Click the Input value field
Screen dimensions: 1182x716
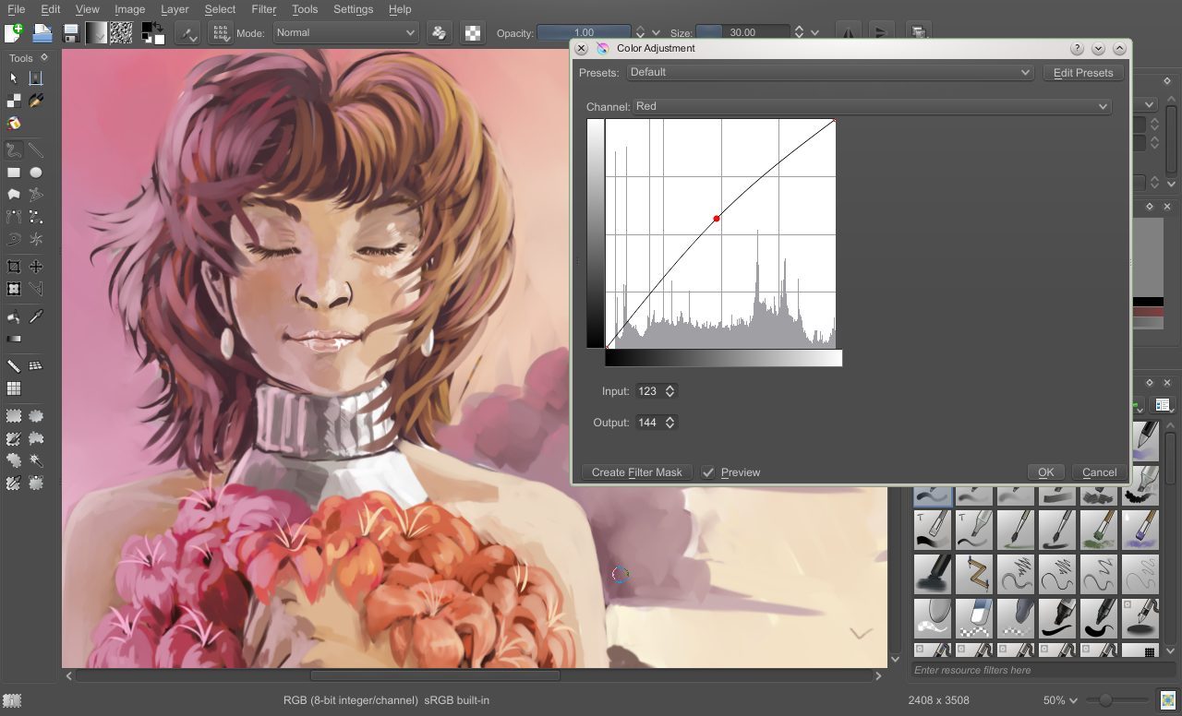point(648,391)
